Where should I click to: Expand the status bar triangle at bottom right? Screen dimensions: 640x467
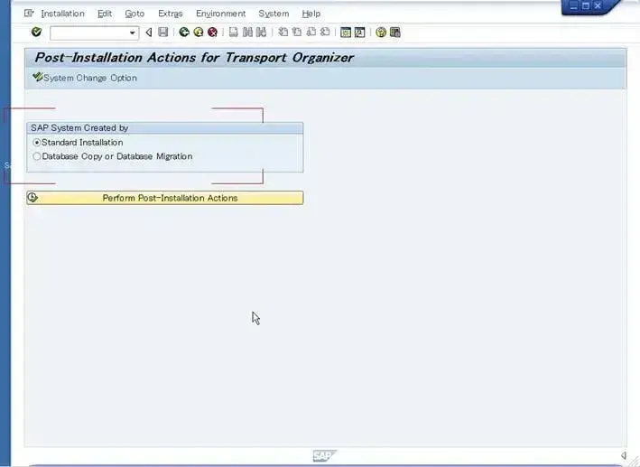click(x=623, y=455)
